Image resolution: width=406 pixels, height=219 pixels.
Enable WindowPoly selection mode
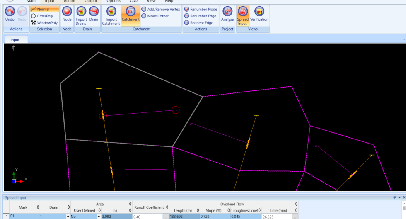45,23
